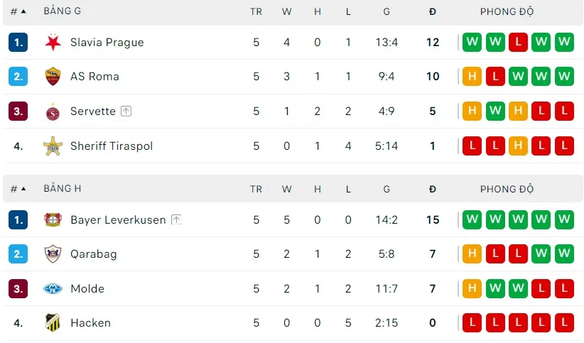Click the Molde club crest
This screenshot has width=584, height=343.
pos(53,289)
